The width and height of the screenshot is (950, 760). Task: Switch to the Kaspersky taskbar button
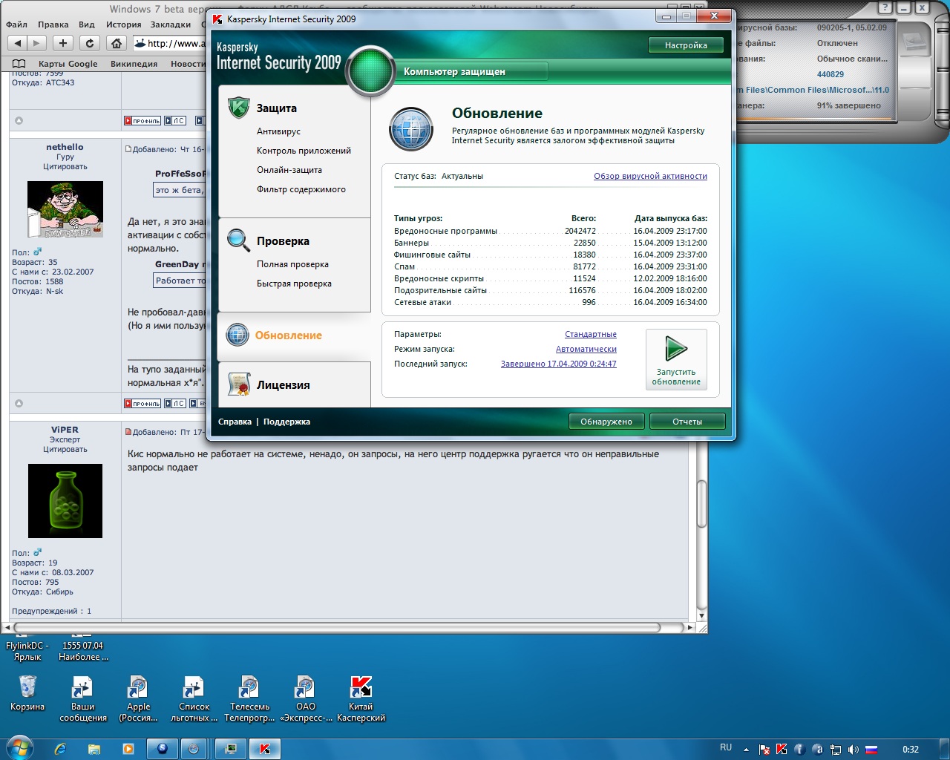pyautogui.click(x=264, y=749)
